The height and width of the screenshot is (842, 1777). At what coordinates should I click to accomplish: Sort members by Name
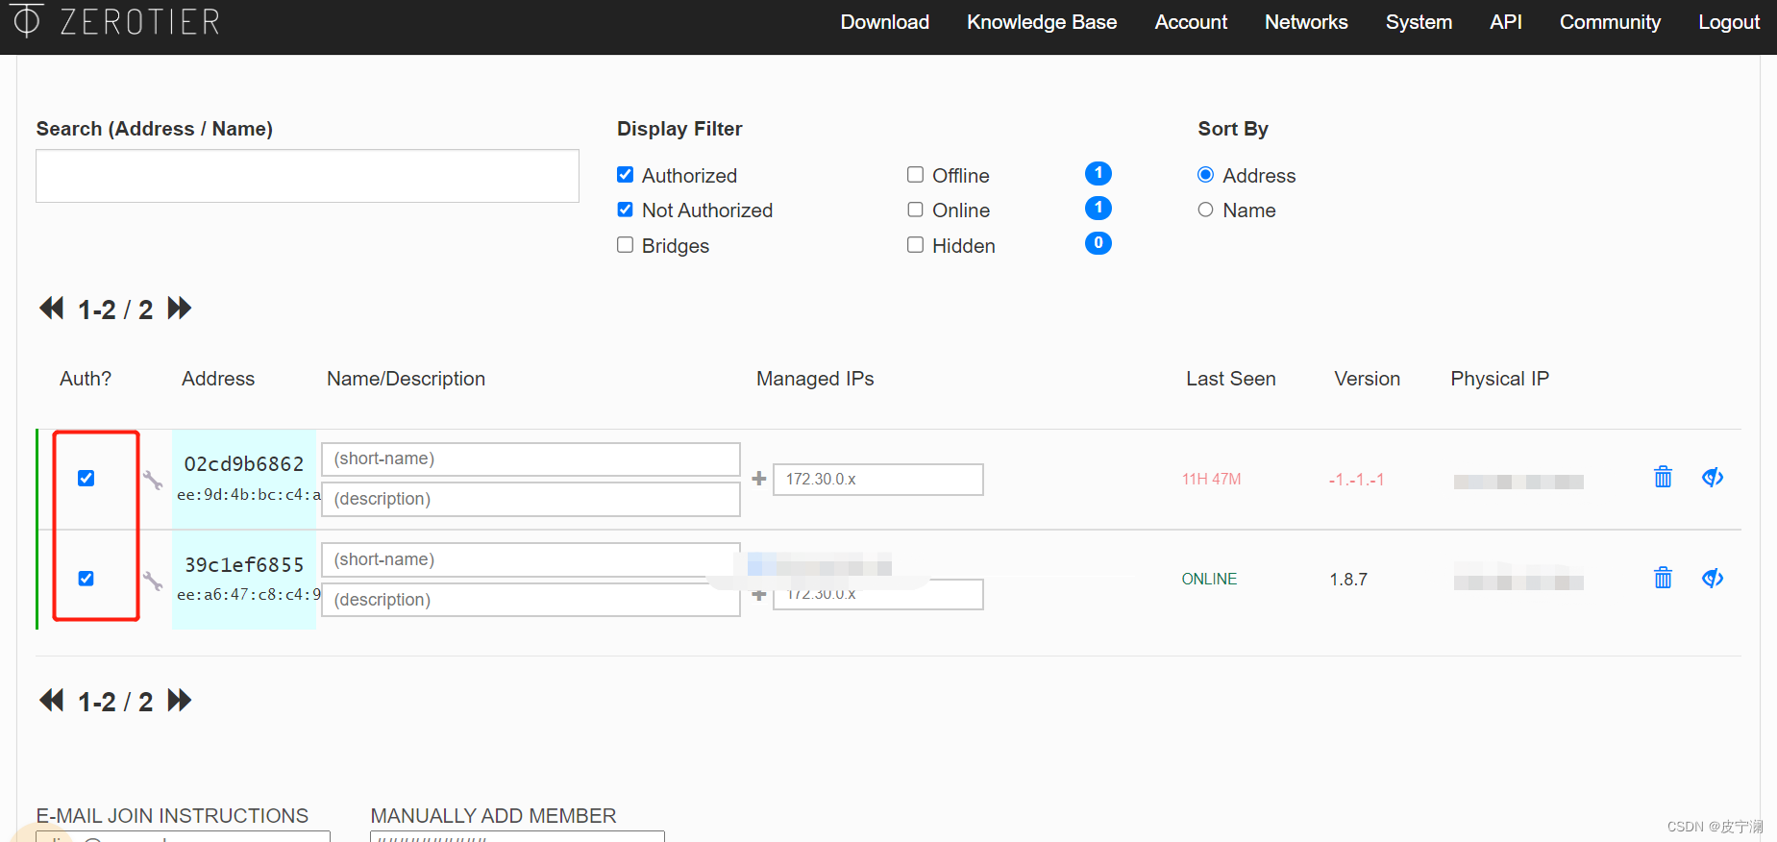pyautogui.click(x=1206, y=210)
